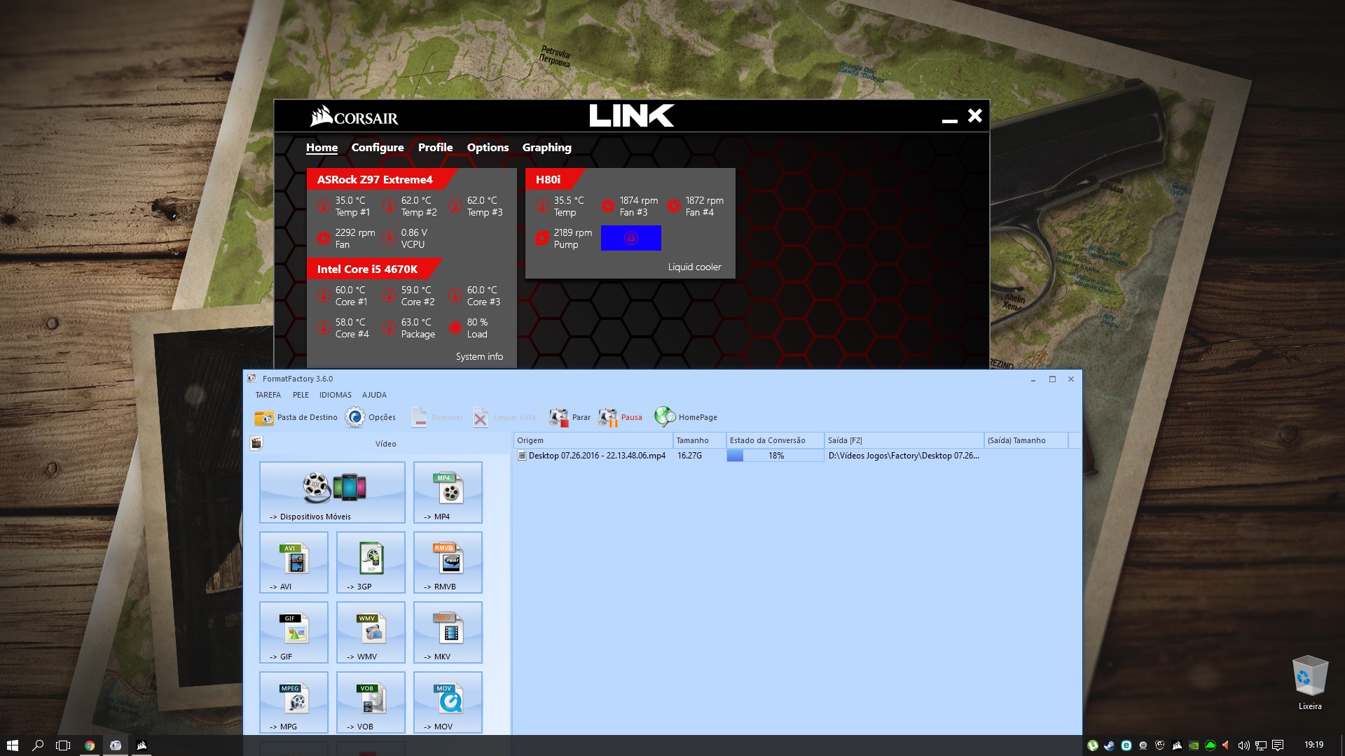Click the 18% conversion progress bar

(x=775, y=456)
